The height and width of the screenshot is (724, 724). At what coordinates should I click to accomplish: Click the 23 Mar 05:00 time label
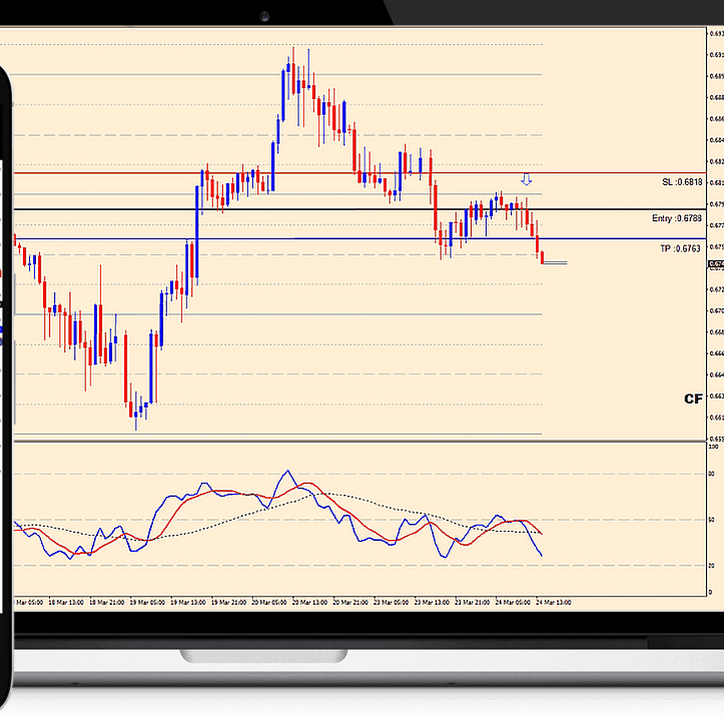[x=391, y=602]
